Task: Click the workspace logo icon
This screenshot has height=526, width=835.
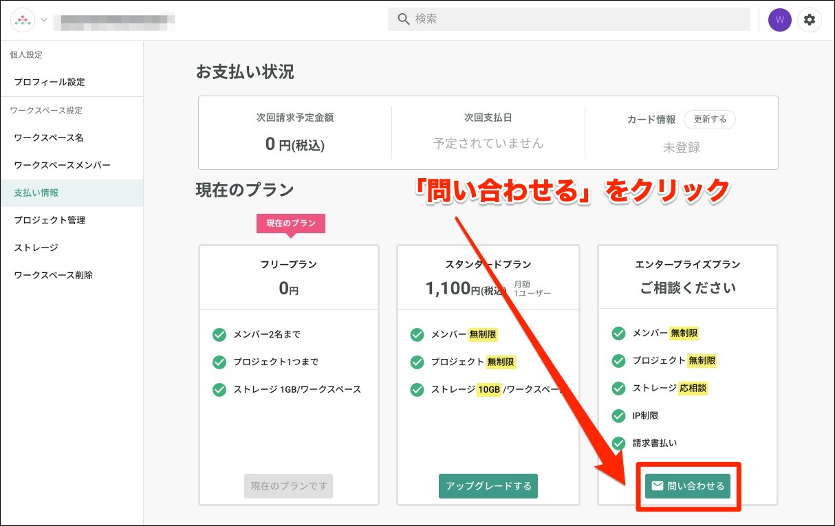Action: click(23, 20)
